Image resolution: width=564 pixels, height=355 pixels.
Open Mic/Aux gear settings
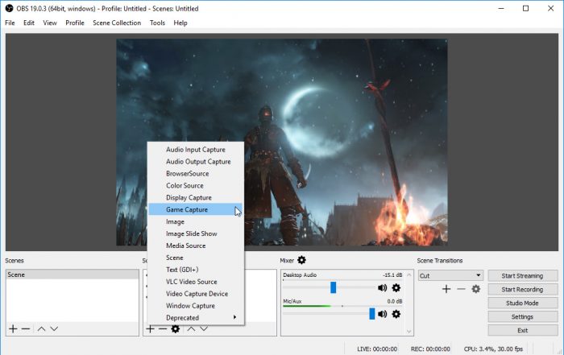click(x=396, y=314)
